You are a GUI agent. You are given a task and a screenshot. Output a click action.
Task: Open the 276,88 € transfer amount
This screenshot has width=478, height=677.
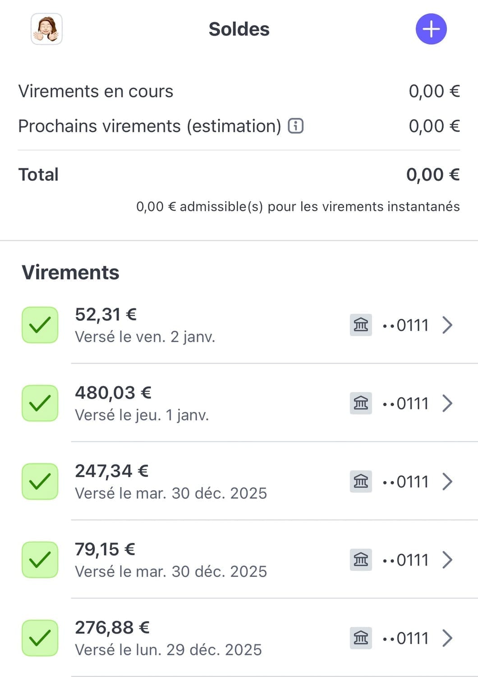pyautogui.click(x=112, y=628)
